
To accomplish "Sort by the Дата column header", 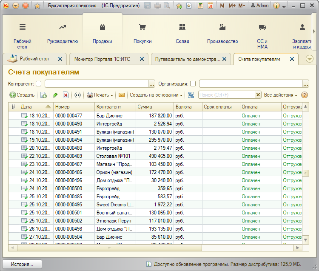I will click(36, 107).
